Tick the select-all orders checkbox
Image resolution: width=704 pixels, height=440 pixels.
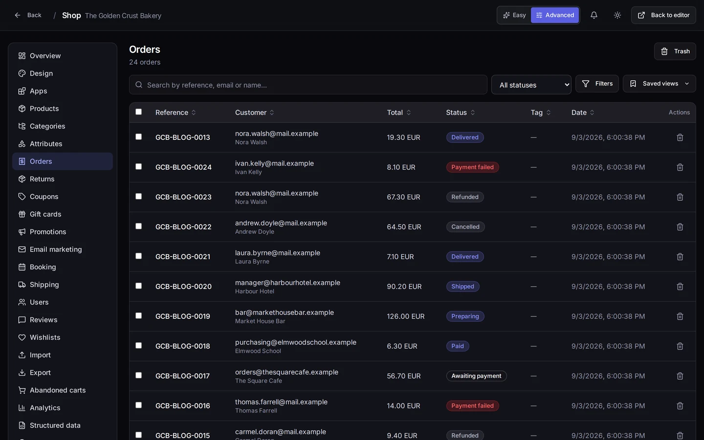tap(139, 112)
